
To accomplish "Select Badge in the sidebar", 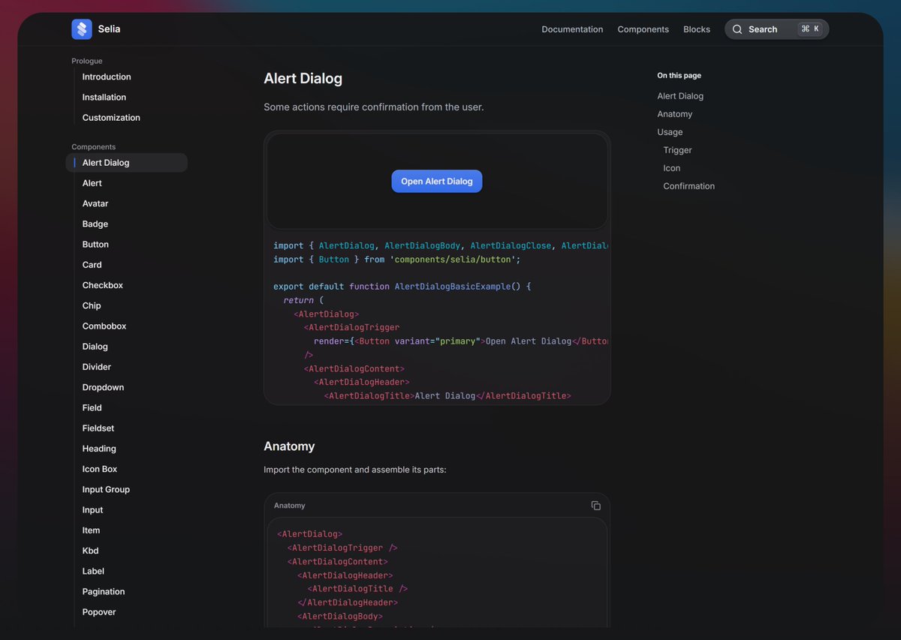I will 95,224.
